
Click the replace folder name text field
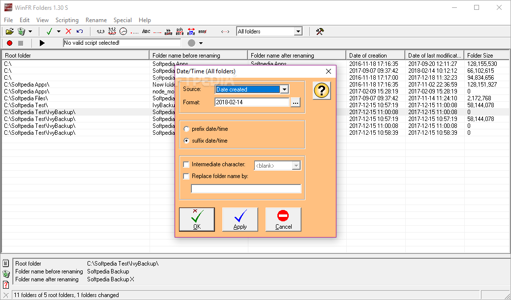246,188
